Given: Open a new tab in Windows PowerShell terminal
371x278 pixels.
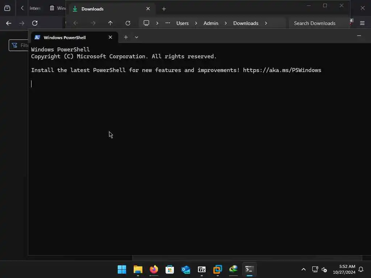Looking at the screenshot, I should (x=126, y=37).
